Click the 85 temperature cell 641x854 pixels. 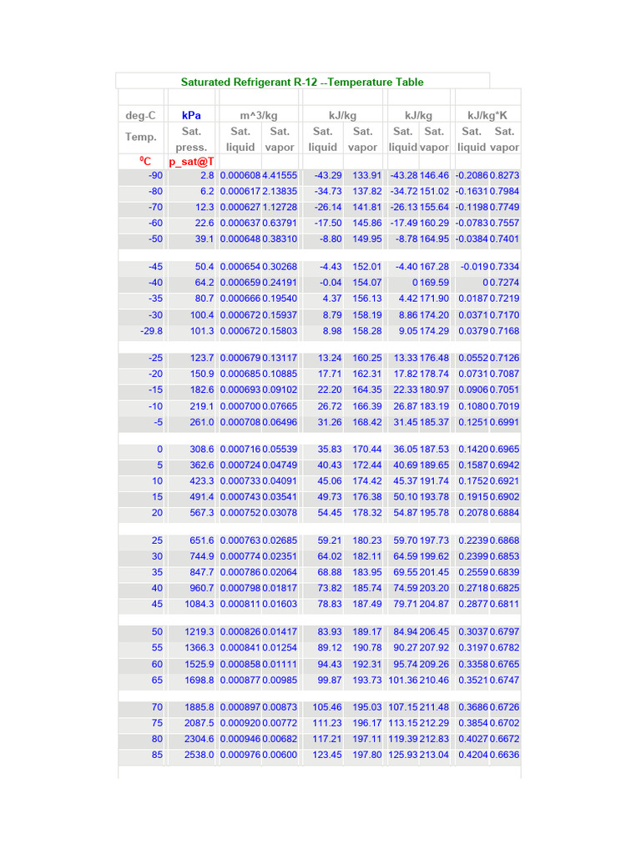157,755
